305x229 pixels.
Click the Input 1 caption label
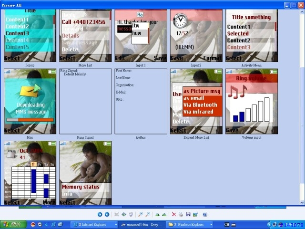141,65
